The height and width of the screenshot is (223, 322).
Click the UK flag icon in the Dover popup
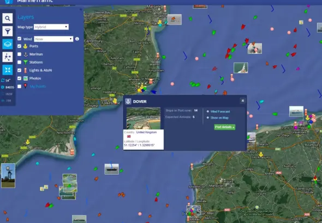[129, 137]
